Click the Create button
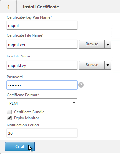 point(20,147)
